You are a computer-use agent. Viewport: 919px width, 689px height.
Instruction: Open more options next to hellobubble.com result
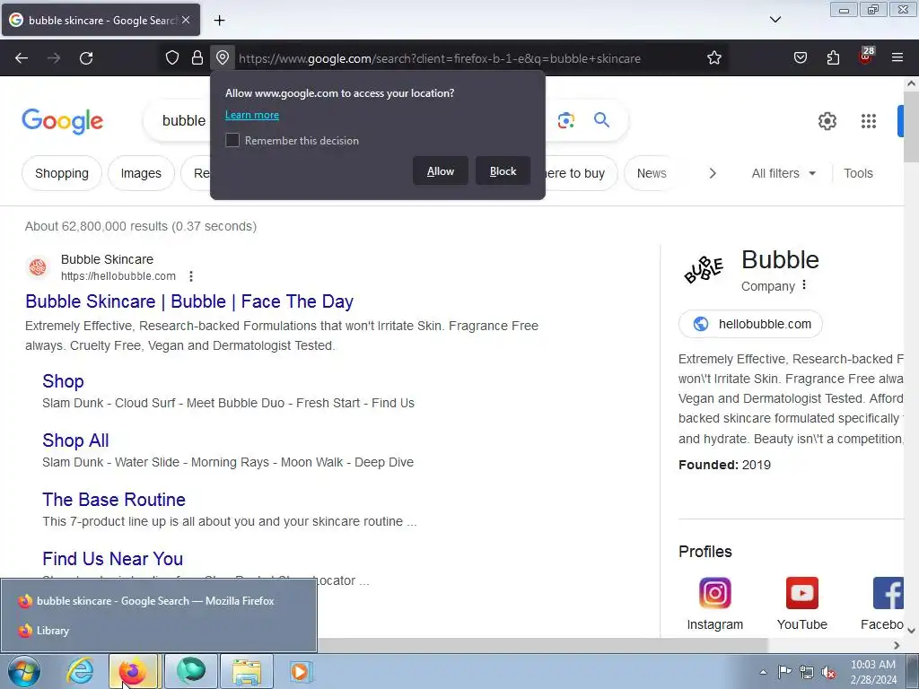(191, 276)
